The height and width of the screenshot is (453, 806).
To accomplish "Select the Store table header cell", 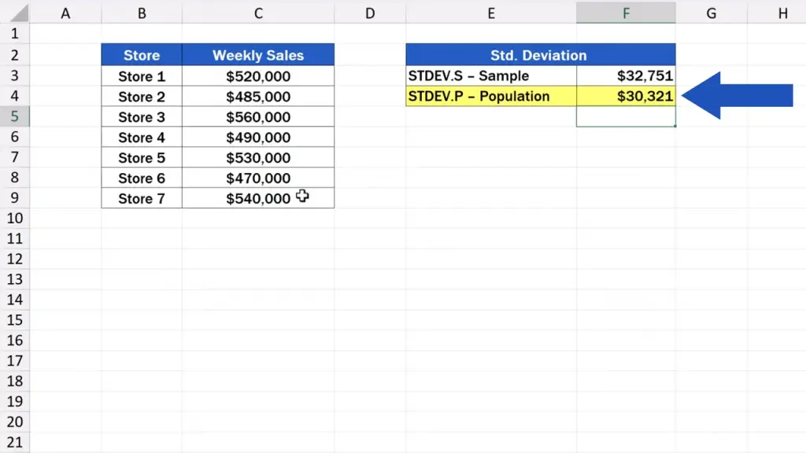I will tap(142, 55).
